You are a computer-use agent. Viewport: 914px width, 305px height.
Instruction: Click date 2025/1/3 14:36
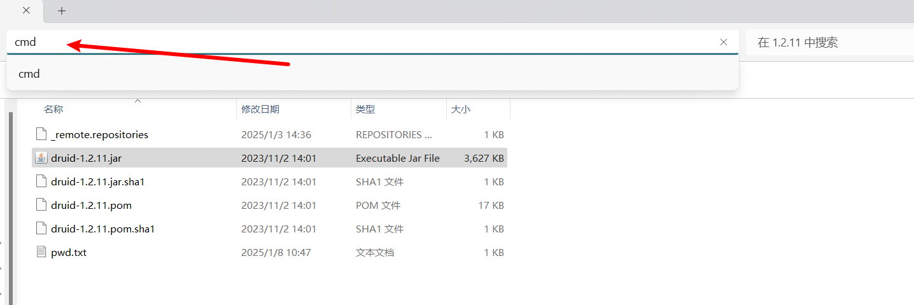click(276, 134)
